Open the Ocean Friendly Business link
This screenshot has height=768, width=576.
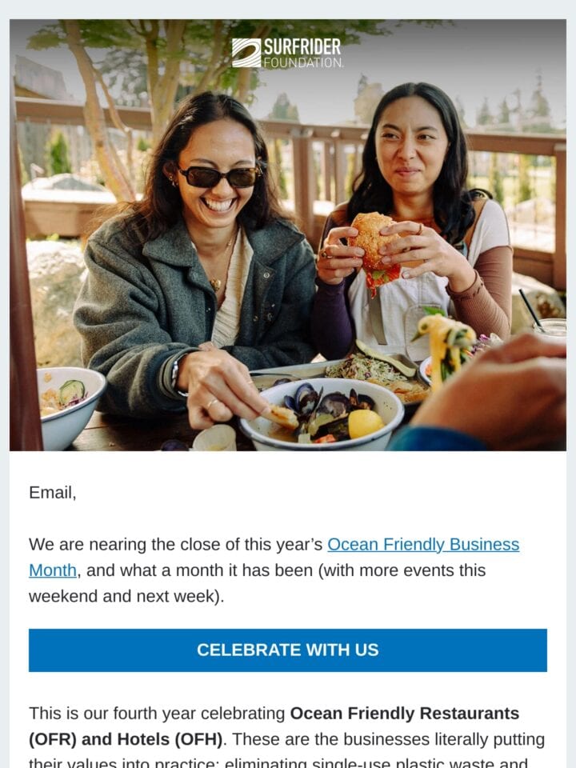pos(423,544)
